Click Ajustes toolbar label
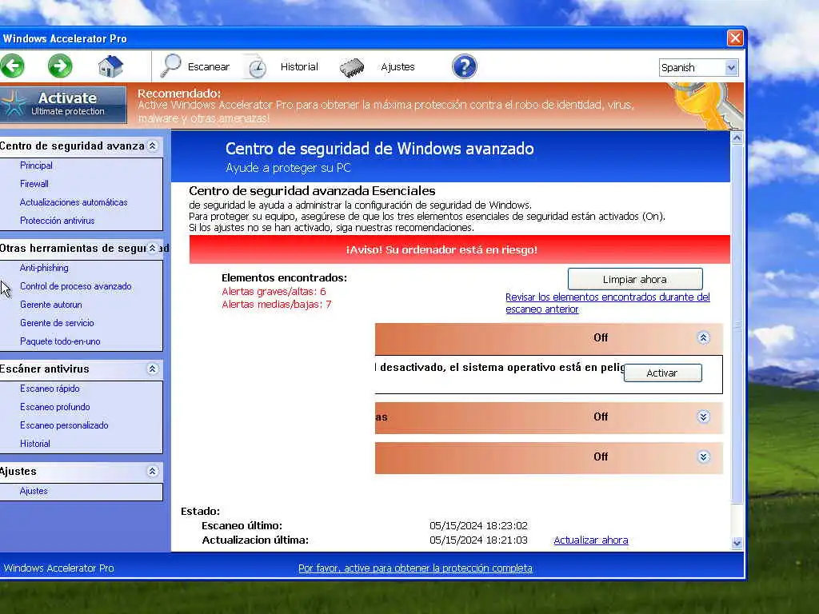This screenshot has height=614, width=819. coord(398,67)
